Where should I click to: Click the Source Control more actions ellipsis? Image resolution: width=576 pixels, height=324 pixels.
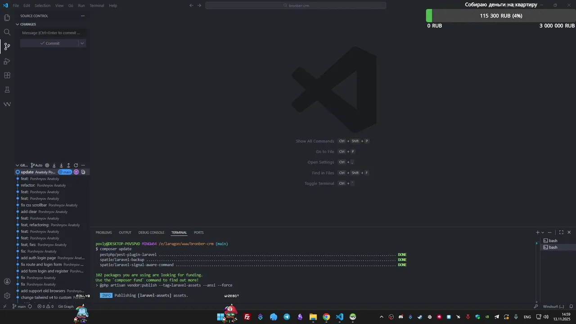82,16
